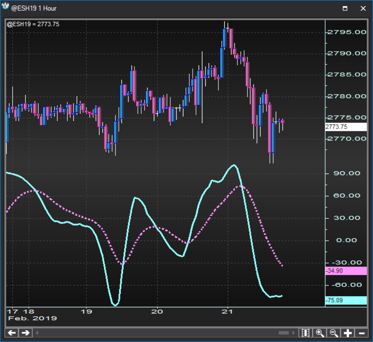The image size is (373, 342).
Task: Click the chart window icon in title bar
Action: point(5,6)
